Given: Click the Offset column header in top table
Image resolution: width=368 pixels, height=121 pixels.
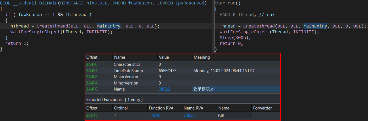Looking at the screenshot, I should coord(92,57).
